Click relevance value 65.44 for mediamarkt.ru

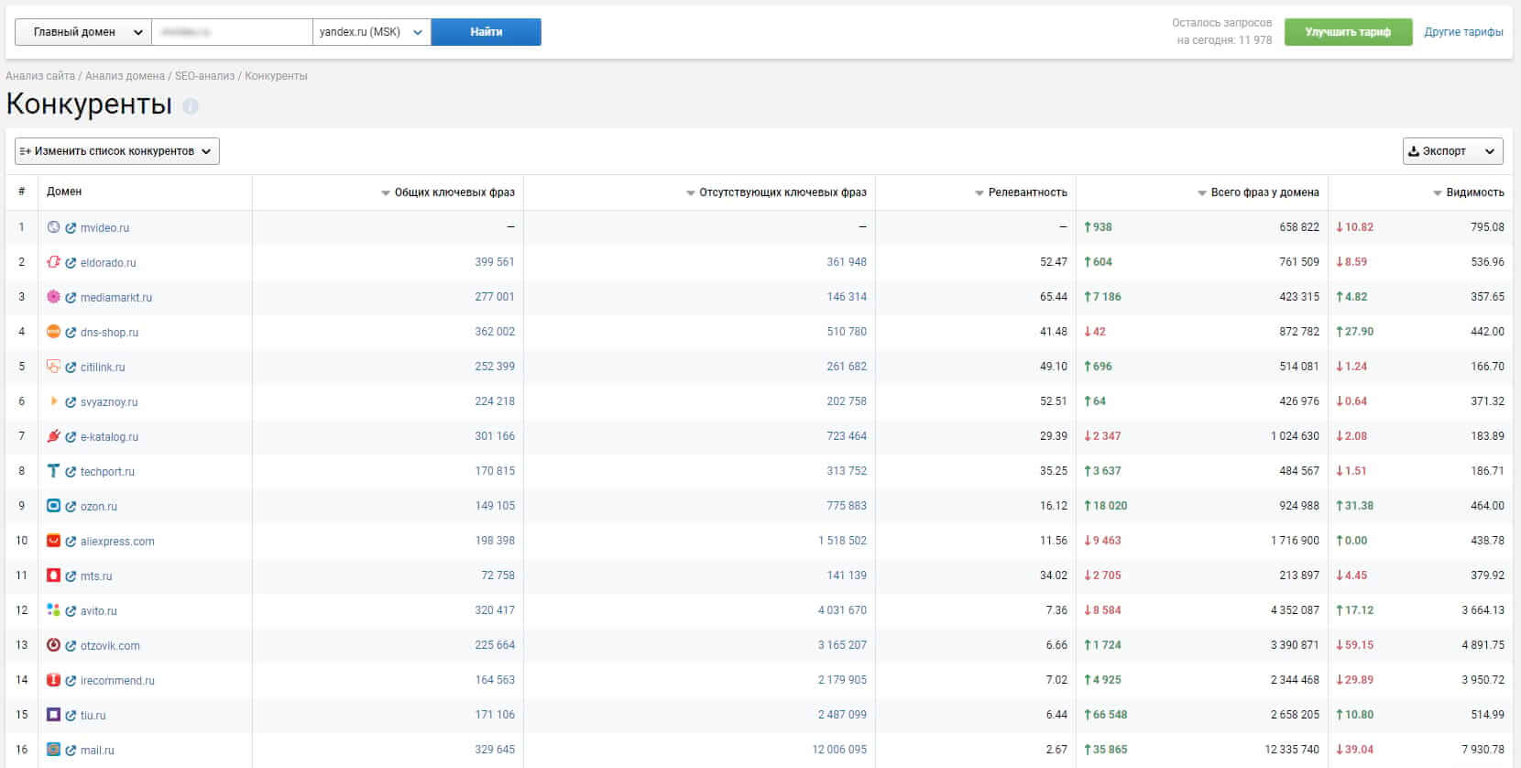[1054, 297]
